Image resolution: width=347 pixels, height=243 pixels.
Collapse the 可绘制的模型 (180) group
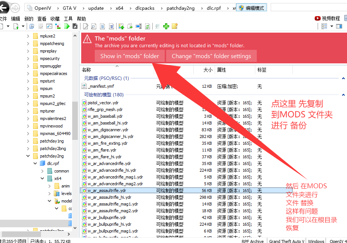pyautogui.click(x=343, y=94)
